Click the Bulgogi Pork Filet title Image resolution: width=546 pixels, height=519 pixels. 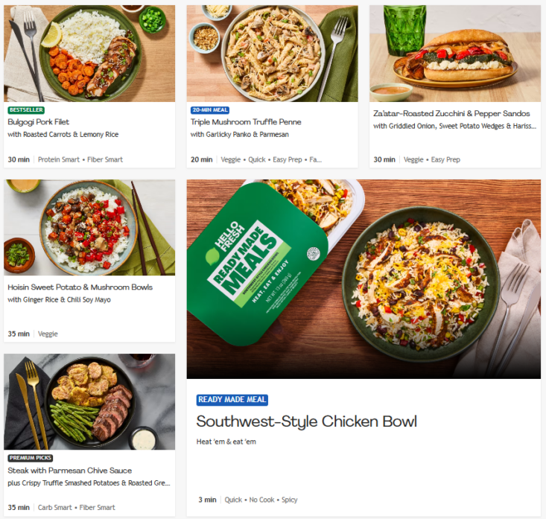[x=39, y=122]
